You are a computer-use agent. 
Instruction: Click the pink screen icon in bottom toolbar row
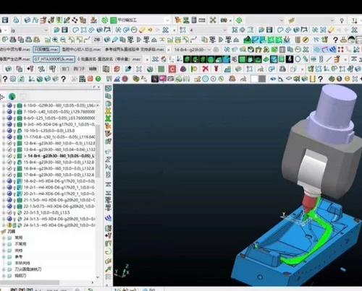click(162, 79)
